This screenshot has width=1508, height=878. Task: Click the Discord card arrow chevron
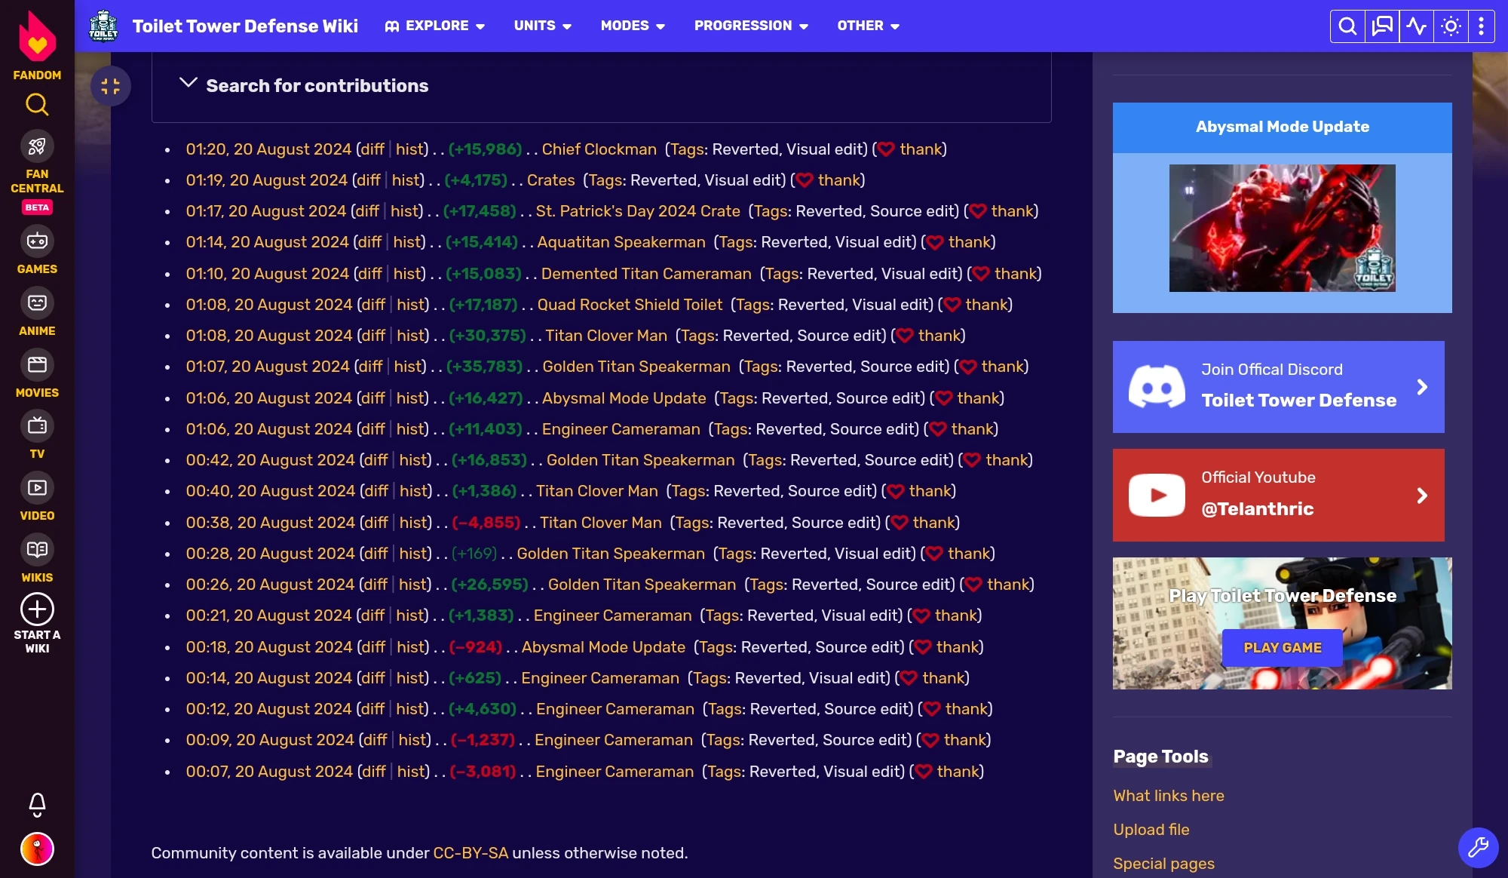pos(1422,387)
